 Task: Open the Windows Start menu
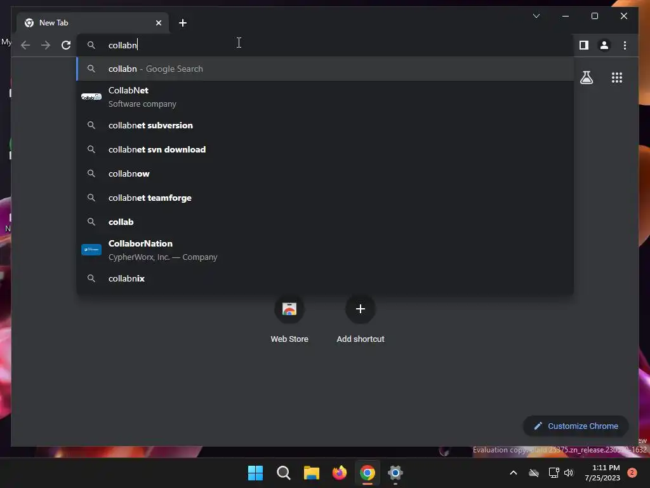click(x=255, y=473)
